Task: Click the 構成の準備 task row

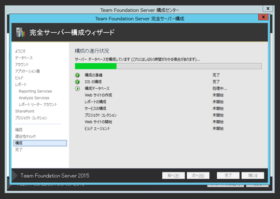Action: click(x=149, y=75)
